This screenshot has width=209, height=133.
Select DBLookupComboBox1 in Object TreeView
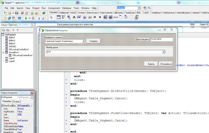[19, 50]
